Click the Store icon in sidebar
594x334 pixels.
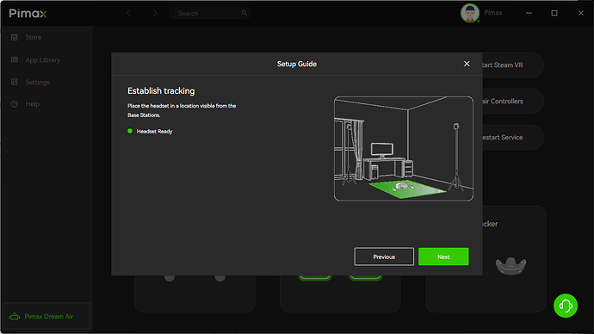click(x=15, y=37)
